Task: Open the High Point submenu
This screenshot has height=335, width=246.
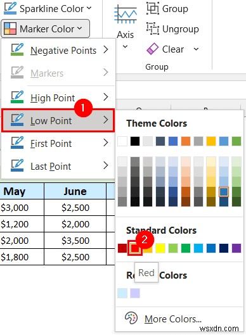Action: tap(58, 98)
